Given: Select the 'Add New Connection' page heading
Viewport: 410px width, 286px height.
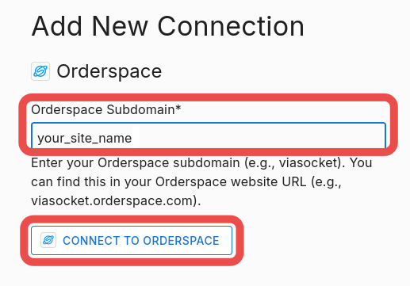Looking at the screenshot, I should 168,26.
